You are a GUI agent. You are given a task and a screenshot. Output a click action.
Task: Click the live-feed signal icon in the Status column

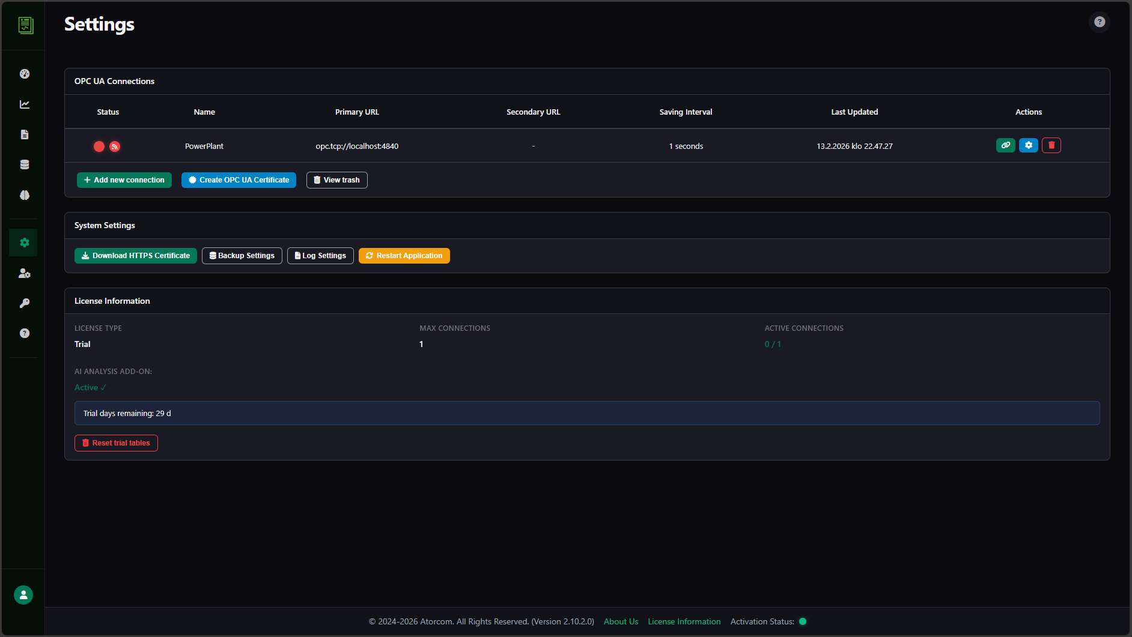(x=115, y=146)
